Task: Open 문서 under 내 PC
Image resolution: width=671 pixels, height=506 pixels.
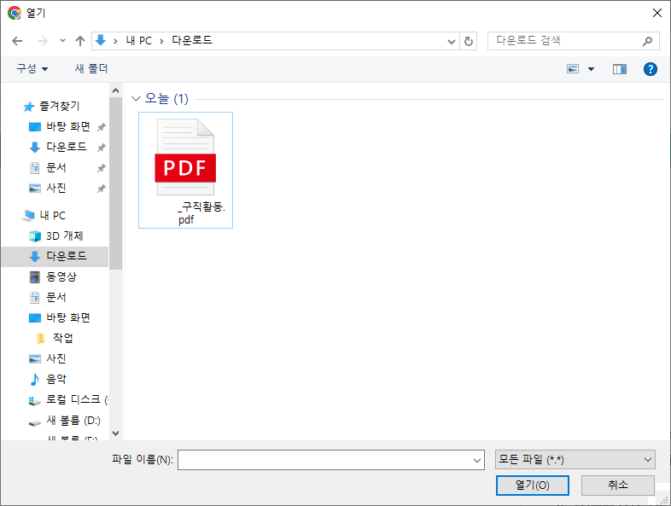Action: [x=56, y=297]
